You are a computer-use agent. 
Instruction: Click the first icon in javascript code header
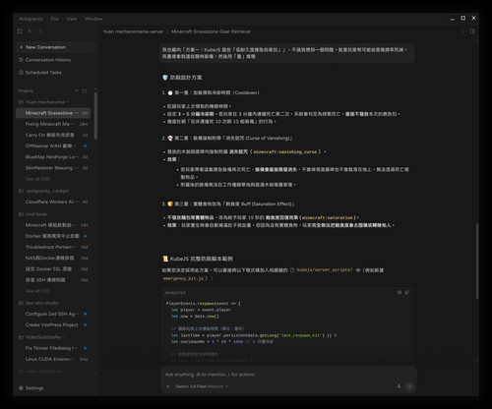[400, 292]
